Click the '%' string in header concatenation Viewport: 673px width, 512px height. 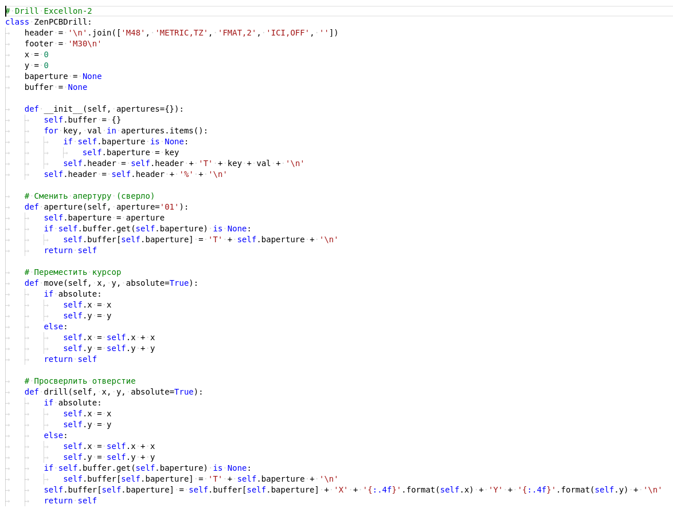tap(186, 174)
